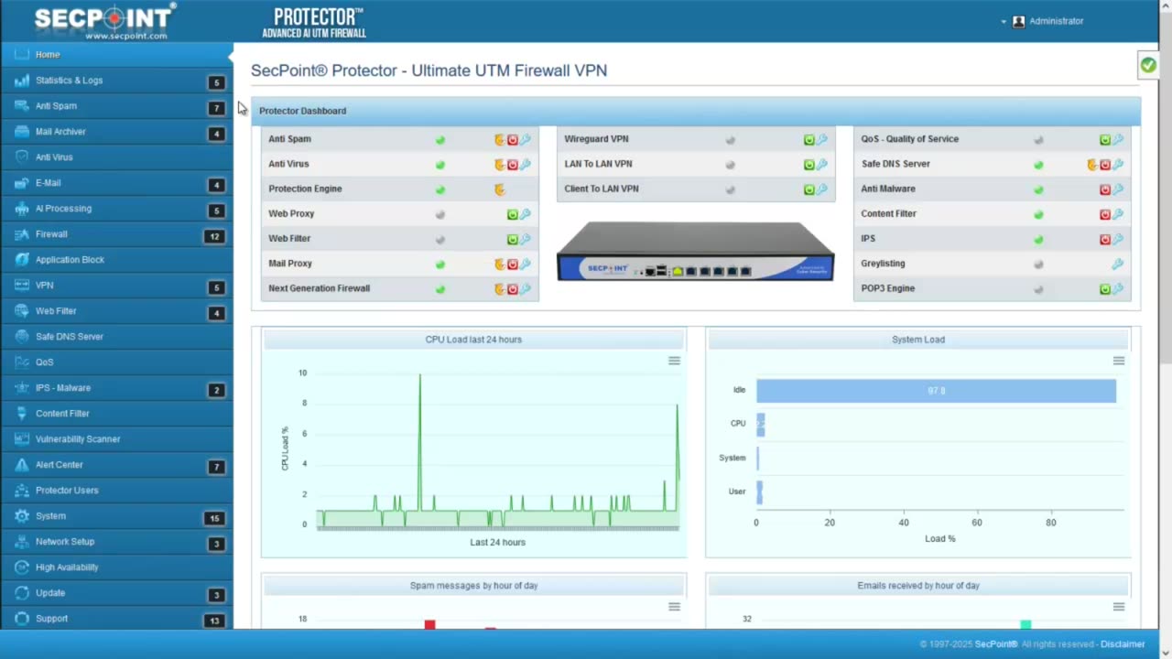
Task: Configure Mail Proxy with wrench icon
Action: click(x=526, y=264)
